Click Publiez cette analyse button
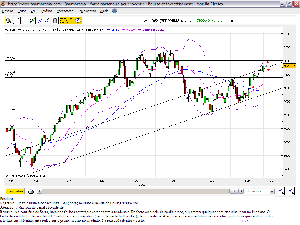 click(x=71, y=21)
